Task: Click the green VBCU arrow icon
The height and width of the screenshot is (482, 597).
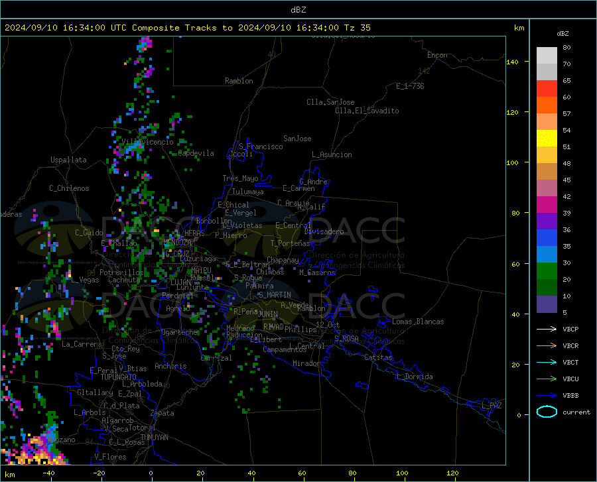Action: tap(547, 379)
